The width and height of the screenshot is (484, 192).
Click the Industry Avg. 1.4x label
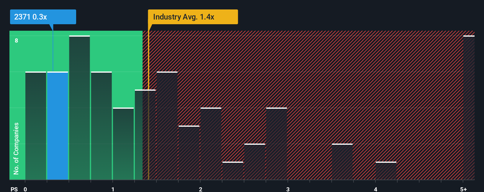click(x=193, y=17)
